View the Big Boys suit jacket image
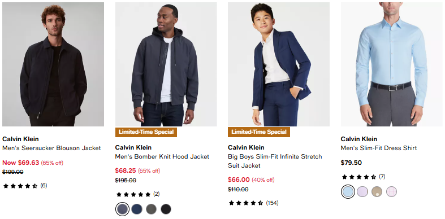The width and height of the screenshot is (445, 219). point(279,64)
